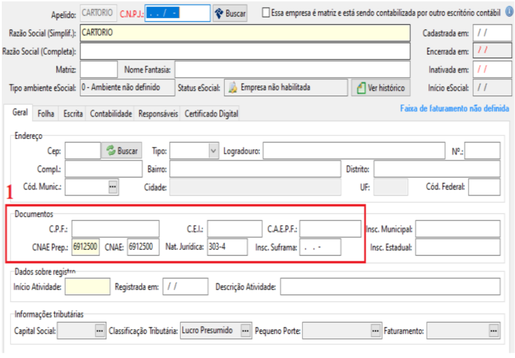Click the Compl. input field
Viewport: 515px width, 358px height.
104,169
